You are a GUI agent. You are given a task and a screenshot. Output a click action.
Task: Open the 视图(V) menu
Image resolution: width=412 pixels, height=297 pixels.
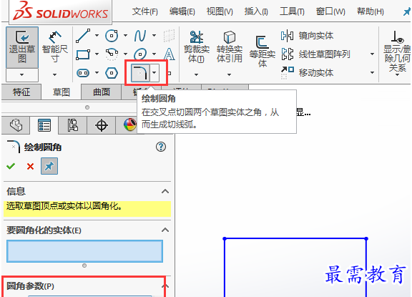click(x=220, y=11)
